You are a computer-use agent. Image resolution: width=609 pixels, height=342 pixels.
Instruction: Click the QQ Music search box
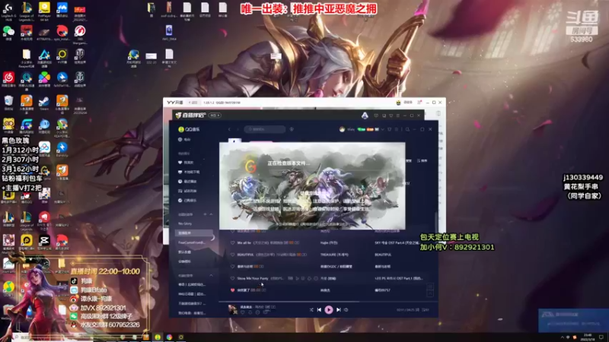[x=265, y=129]
